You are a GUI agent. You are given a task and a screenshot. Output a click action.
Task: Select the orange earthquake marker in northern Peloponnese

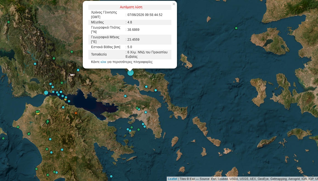point(76,113)
